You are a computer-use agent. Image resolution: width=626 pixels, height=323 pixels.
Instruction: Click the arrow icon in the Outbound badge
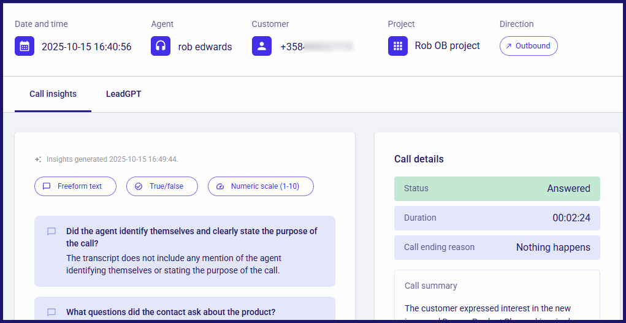[509, 46]
